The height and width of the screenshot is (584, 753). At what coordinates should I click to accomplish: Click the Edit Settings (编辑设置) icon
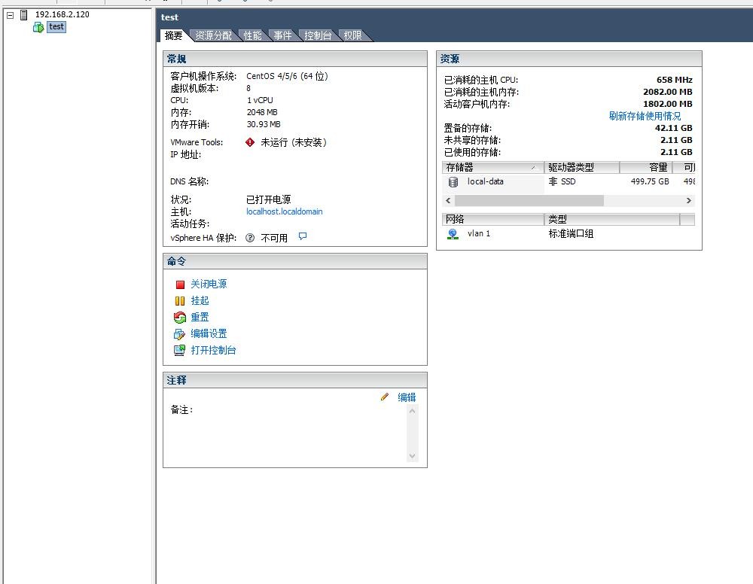pyautogui.click(x=180, y=334)
